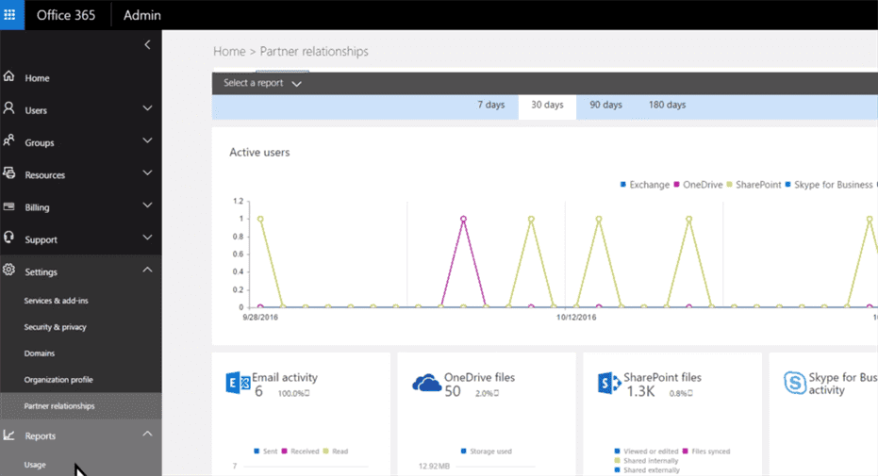Expand the Billing menu chevron
The height and width of the screenshot is (476, 878).
[x=147, y=205]
